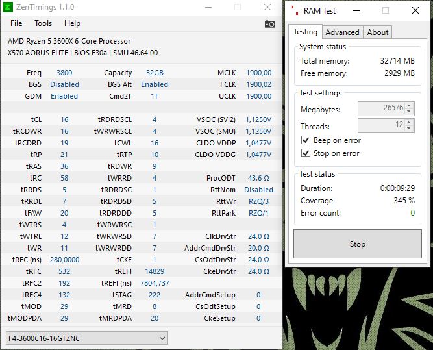Screen dimensions: 433x350
Task: Minimize the RAM Test window
Action: point(356,11)
